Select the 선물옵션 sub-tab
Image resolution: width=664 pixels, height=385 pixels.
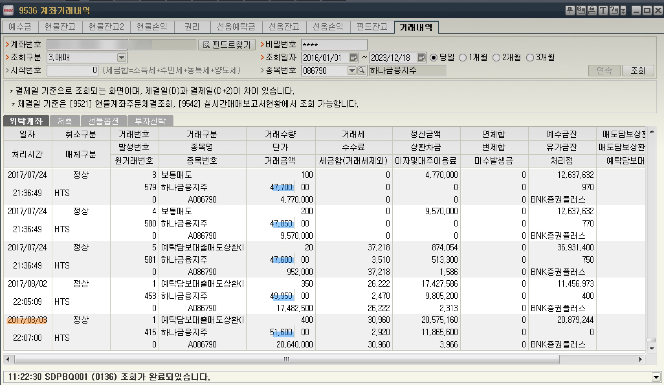[x=103, y=121]
